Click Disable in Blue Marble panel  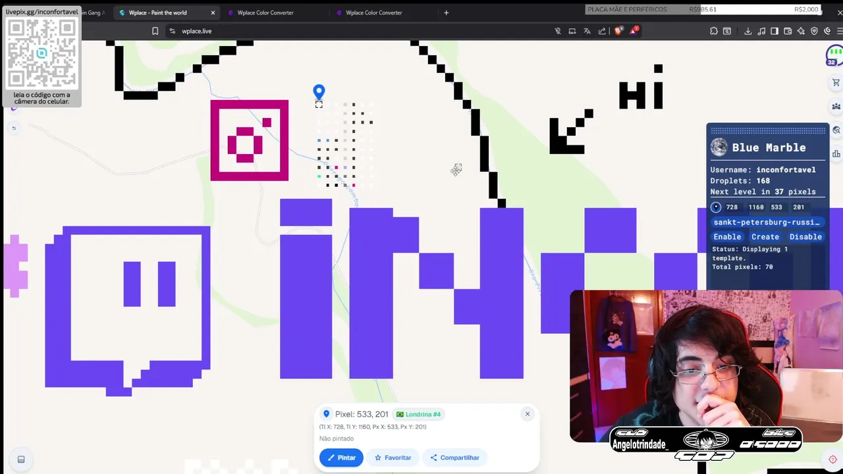coord(805,236)
